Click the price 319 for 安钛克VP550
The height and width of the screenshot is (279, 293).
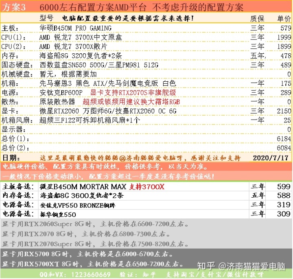pos(284,205)
